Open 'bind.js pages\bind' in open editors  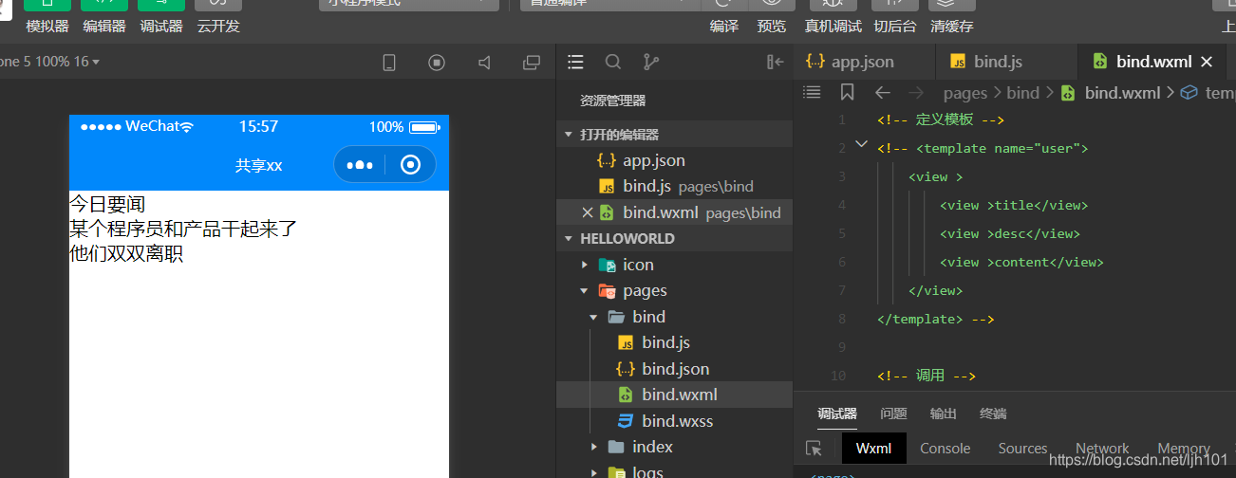pos(674,186)
